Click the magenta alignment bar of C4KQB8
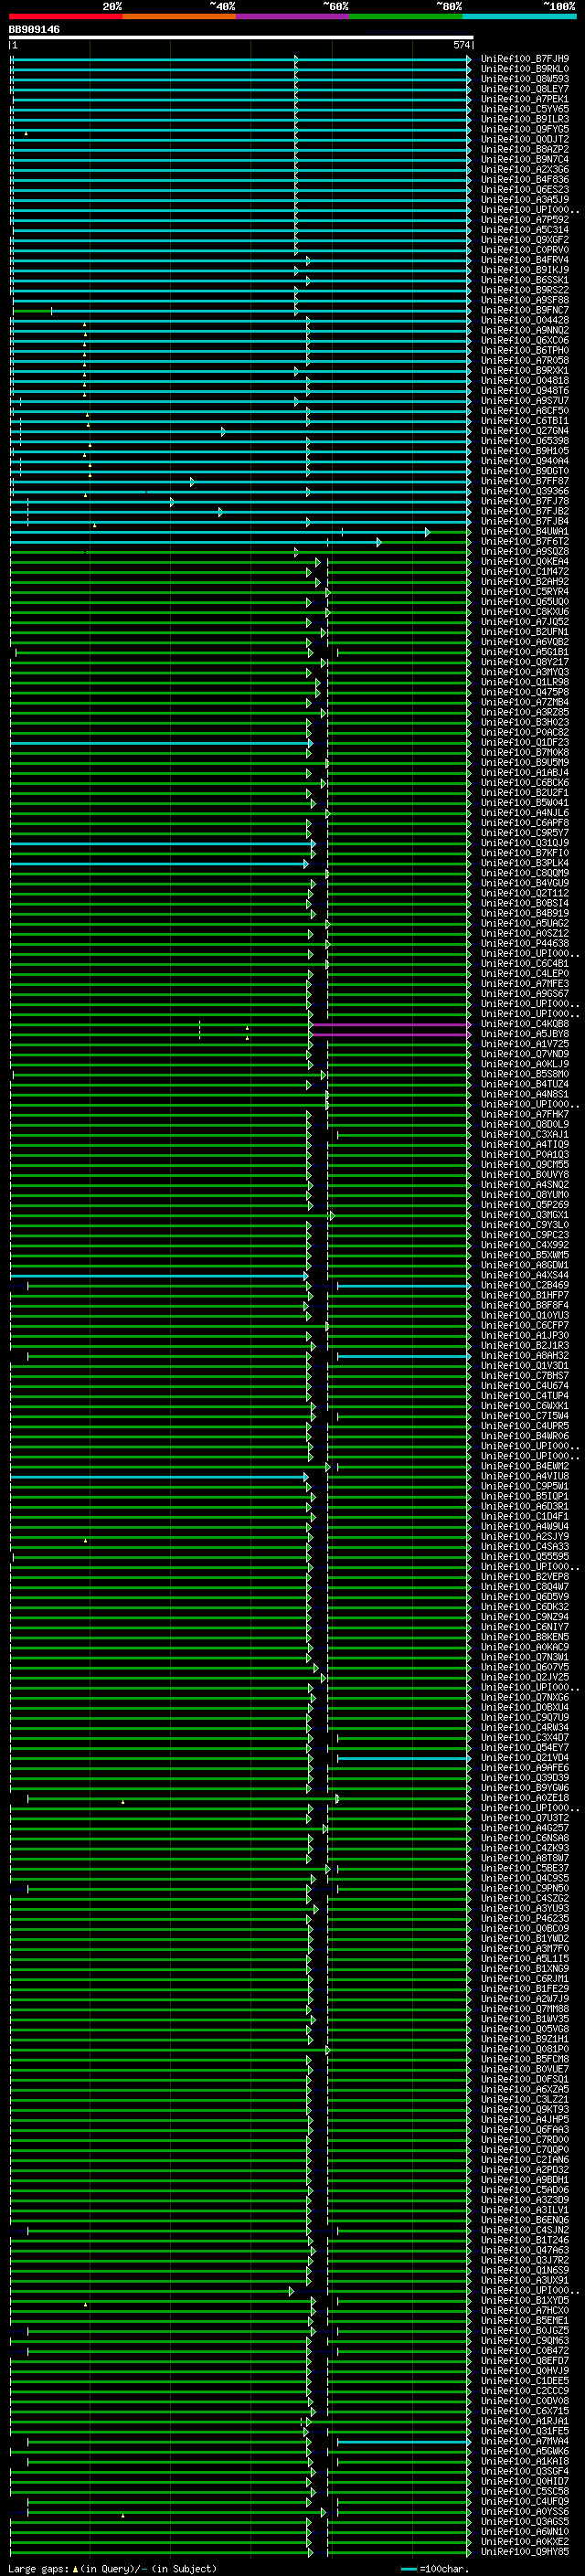The image size is (585, 2576). pos(391,1025)
